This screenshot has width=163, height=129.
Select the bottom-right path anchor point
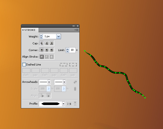point(145,98)
